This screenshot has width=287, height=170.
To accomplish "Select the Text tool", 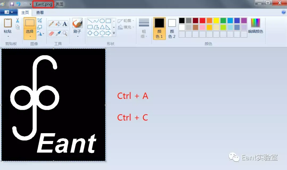I will [65, 24].
